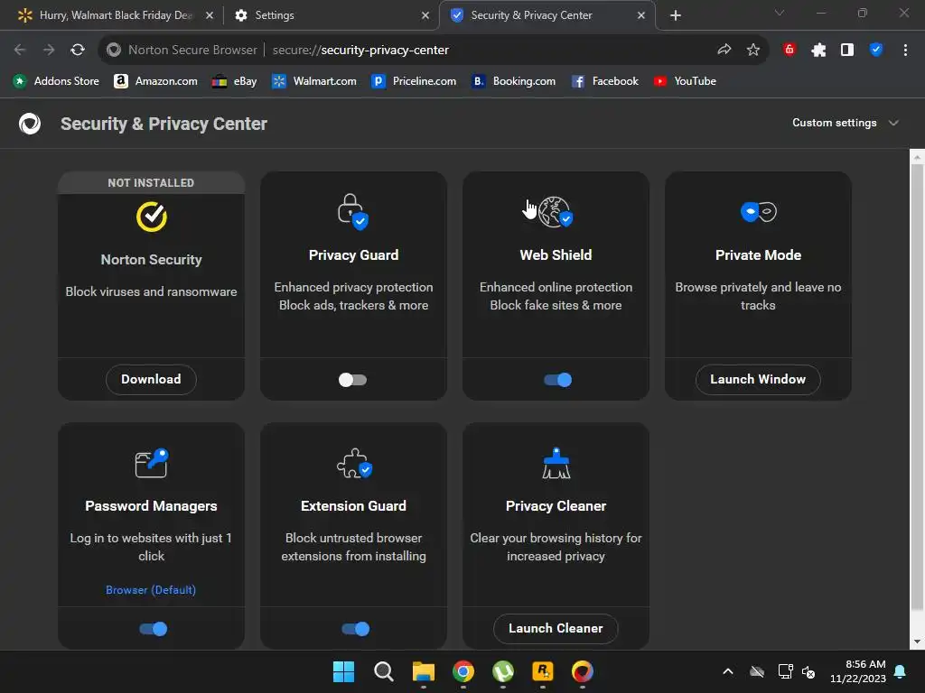Click the OneDrive cloud tray icon

pyautogui.click(x=757, y=671)
